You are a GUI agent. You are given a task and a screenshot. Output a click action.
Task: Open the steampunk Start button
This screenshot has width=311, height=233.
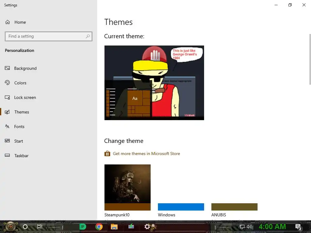(11, 227)
